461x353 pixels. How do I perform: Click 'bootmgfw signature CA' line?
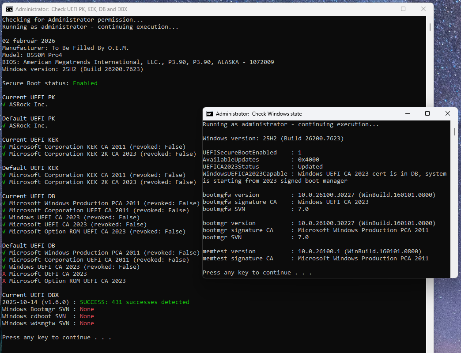(286, 202)
